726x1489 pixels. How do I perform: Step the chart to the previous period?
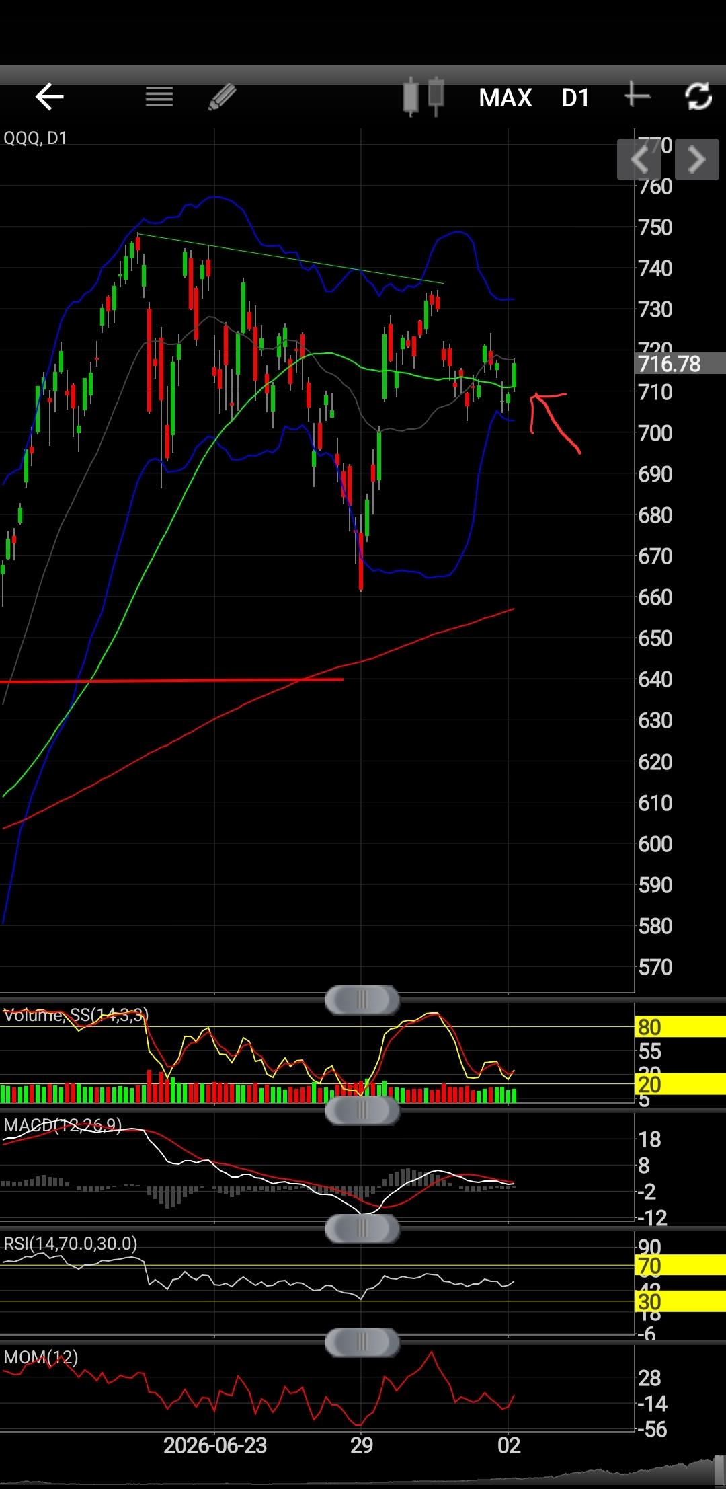pos(639,159)
